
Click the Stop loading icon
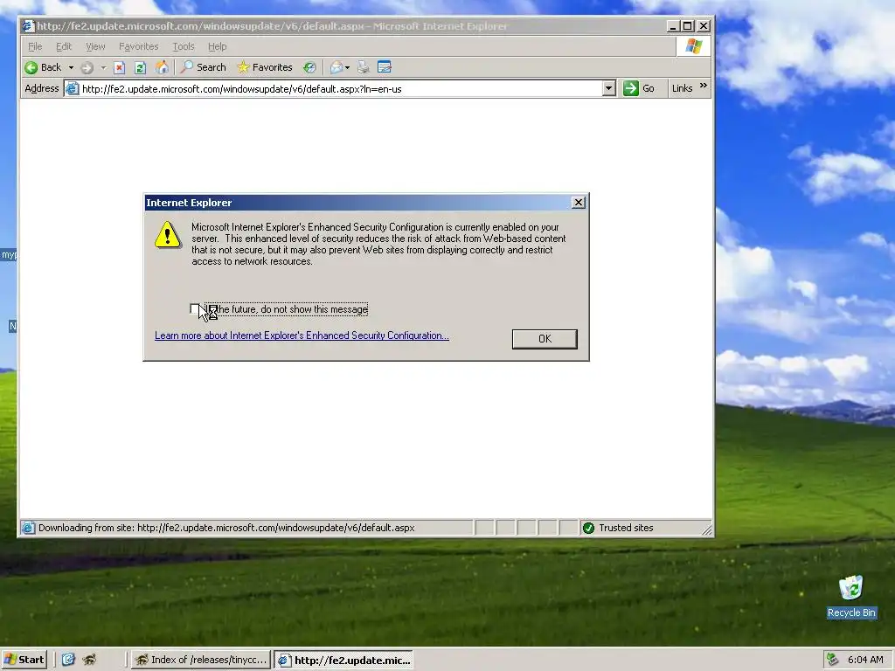119,68
